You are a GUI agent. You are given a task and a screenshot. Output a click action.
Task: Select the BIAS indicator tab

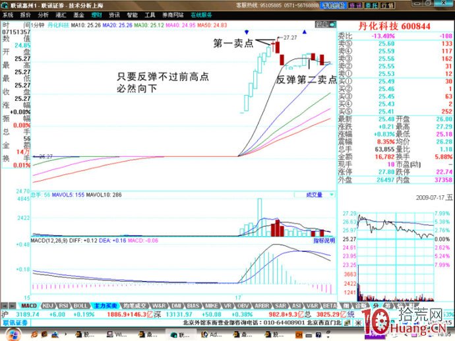tap(193, 305)
